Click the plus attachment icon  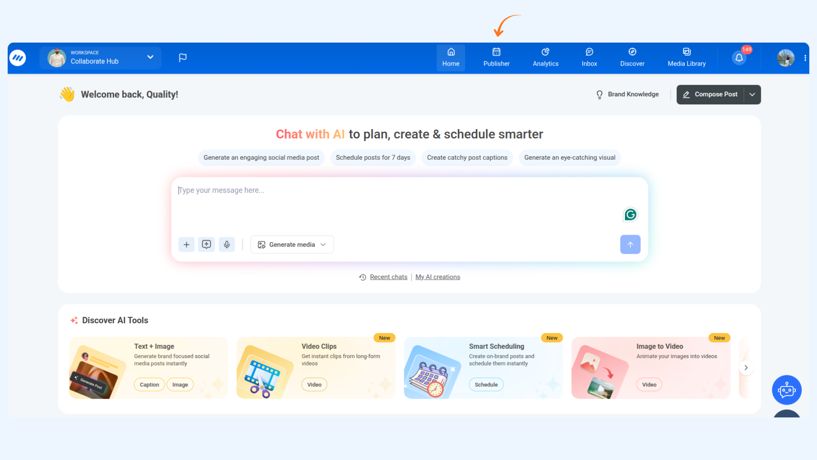186,244
